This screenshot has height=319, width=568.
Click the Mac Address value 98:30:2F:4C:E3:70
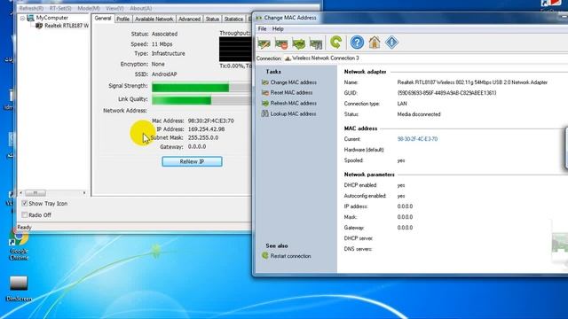211,121
